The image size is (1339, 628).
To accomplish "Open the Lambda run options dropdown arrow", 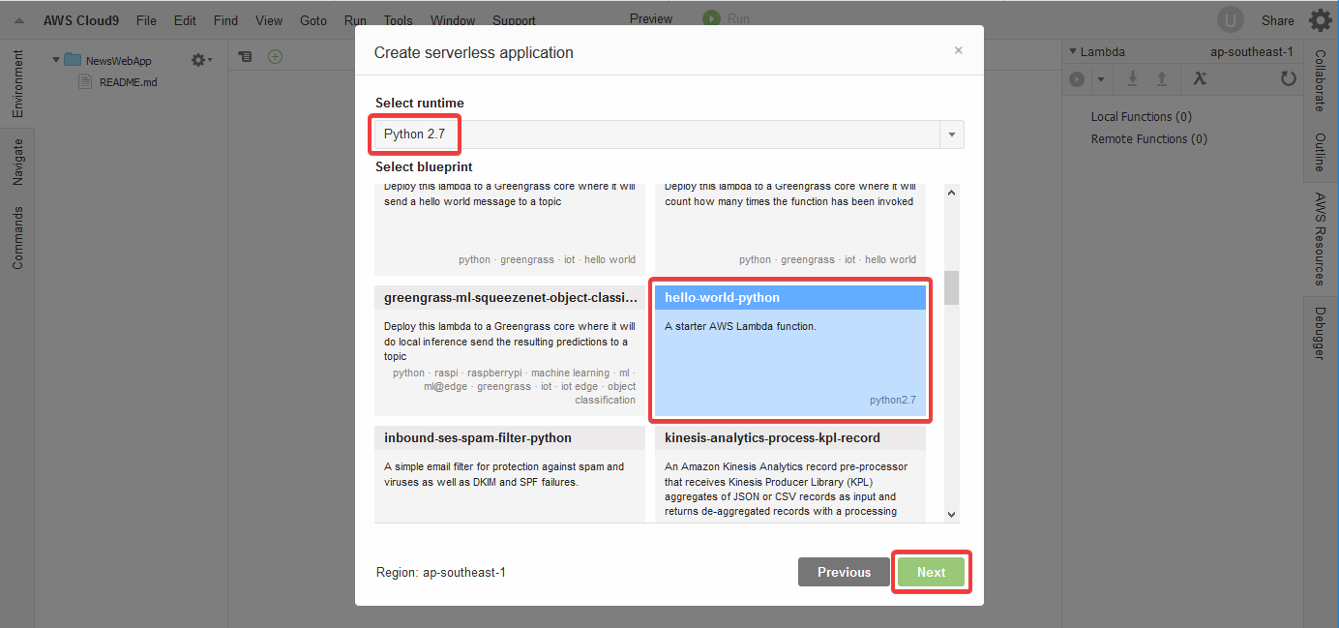I will tap(1099, 79).
